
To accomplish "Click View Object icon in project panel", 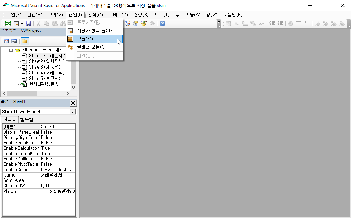I will point(14,41).
